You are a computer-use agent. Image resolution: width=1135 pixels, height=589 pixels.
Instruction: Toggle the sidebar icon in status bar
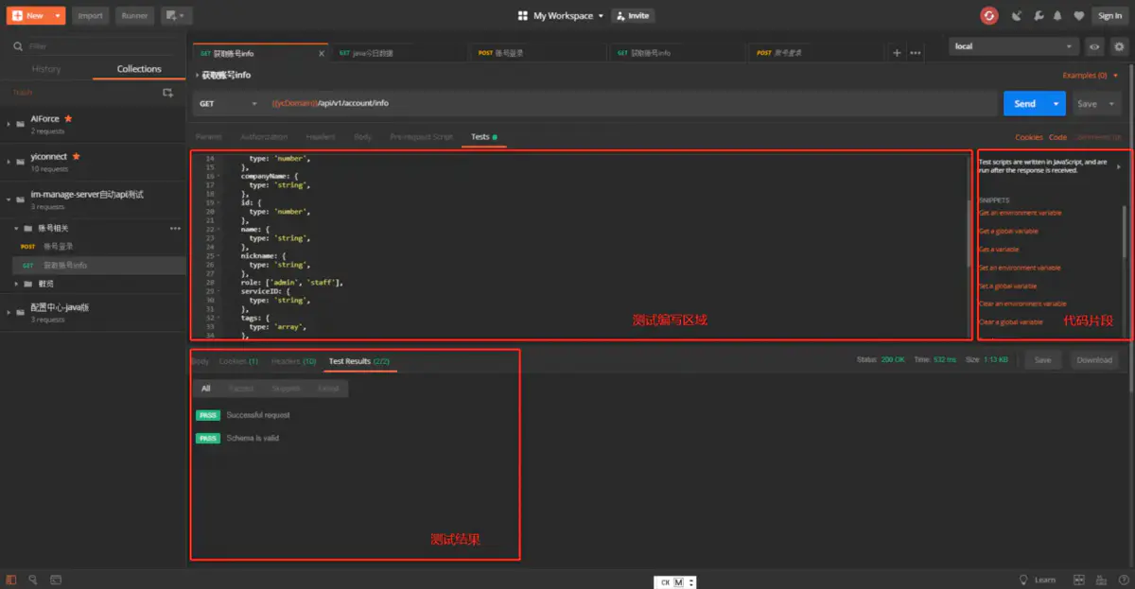11,580
